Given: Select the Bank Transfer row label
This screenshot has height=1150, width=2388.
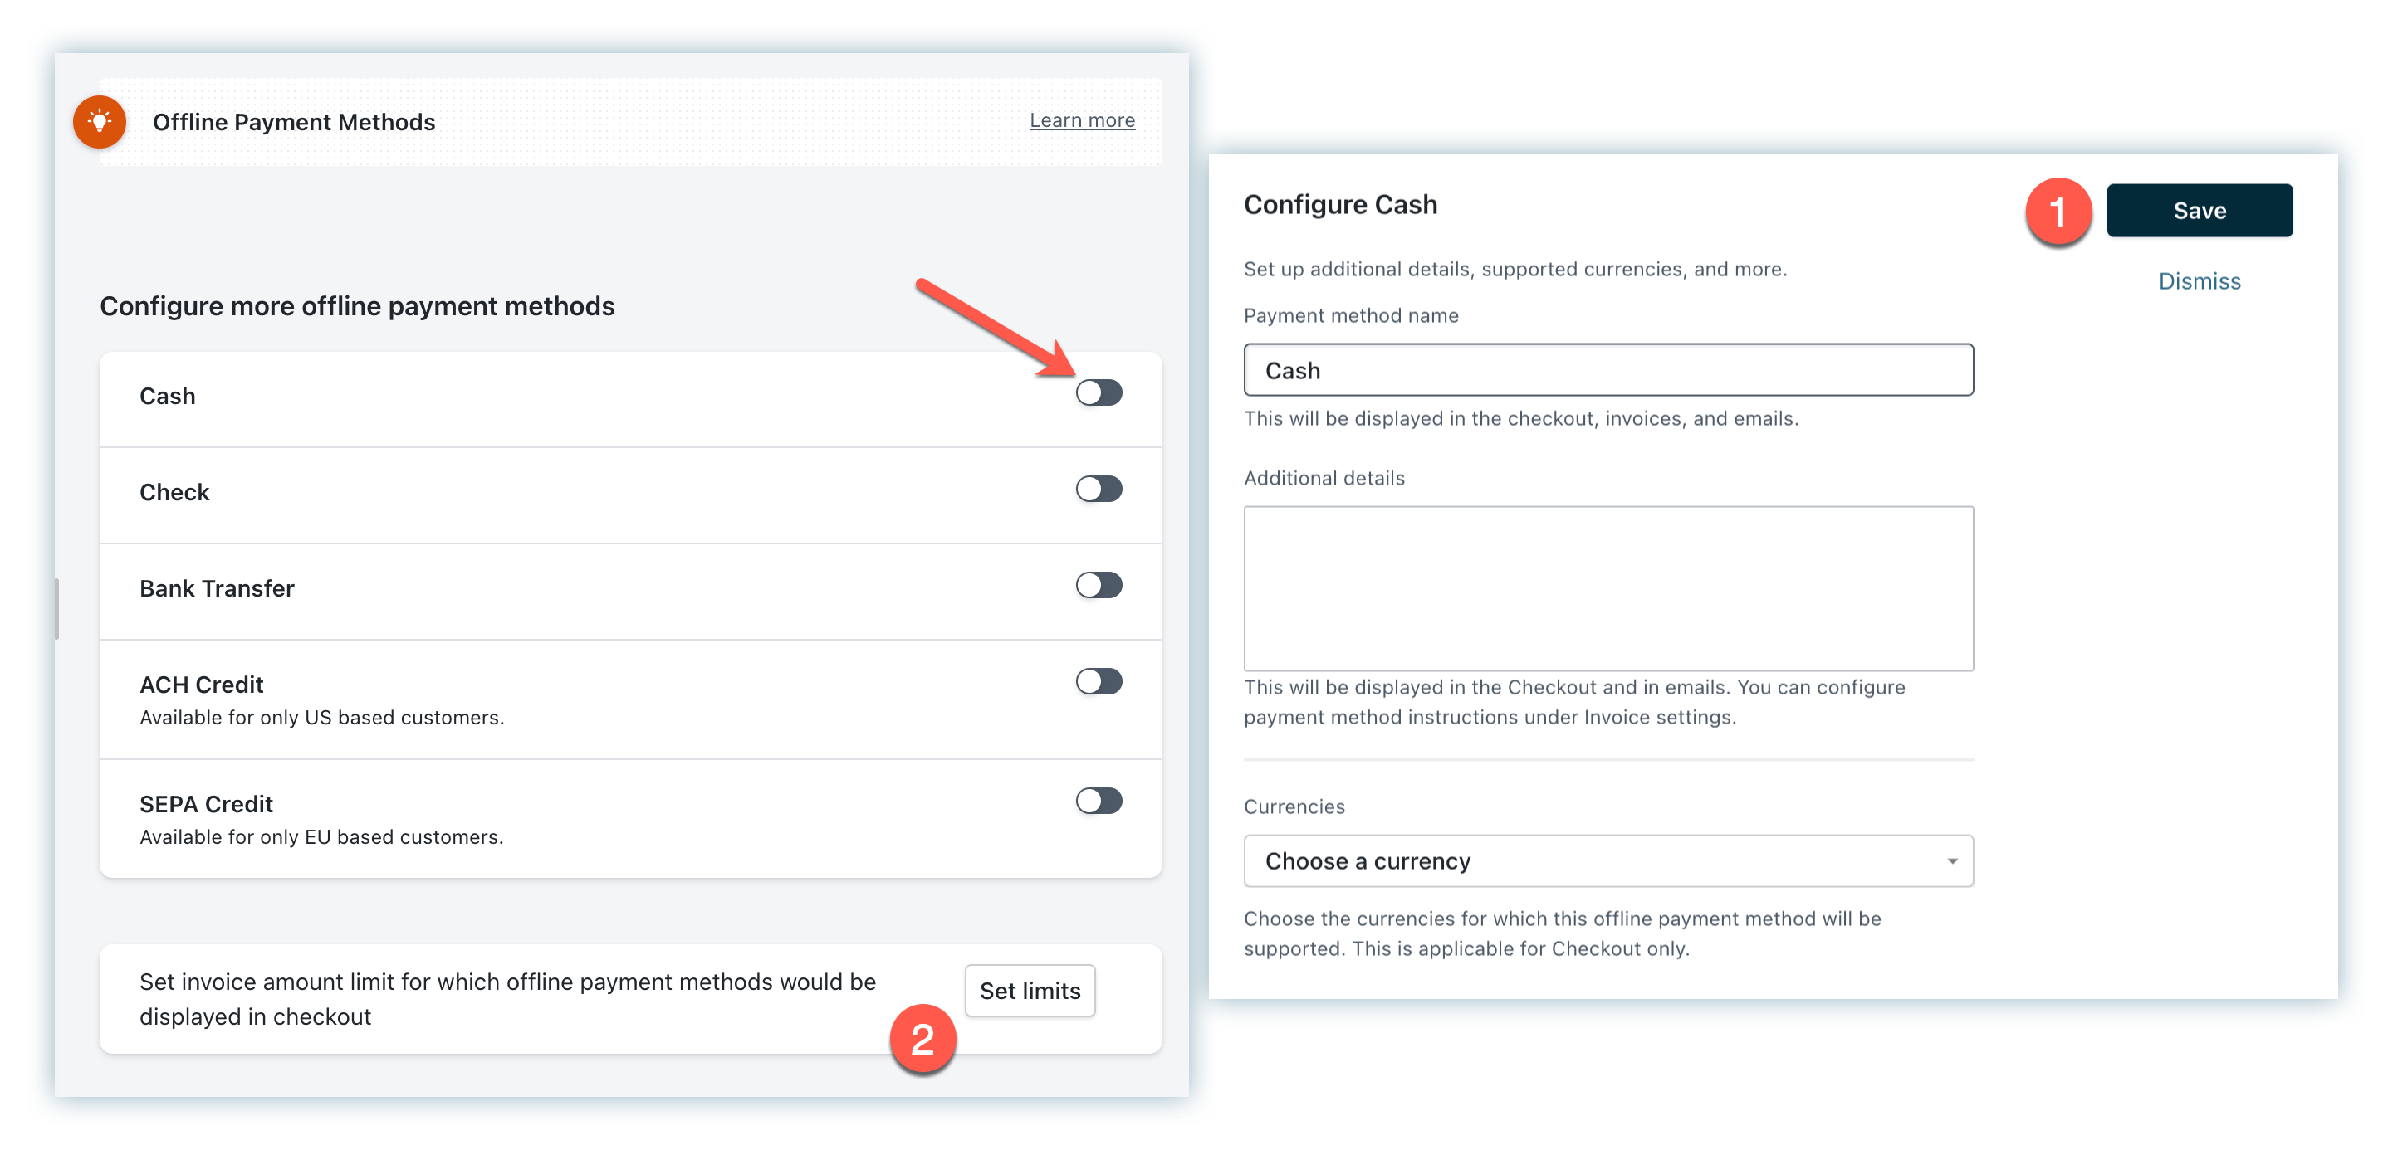Looking at the screenshot, I should tap(217, 588).
